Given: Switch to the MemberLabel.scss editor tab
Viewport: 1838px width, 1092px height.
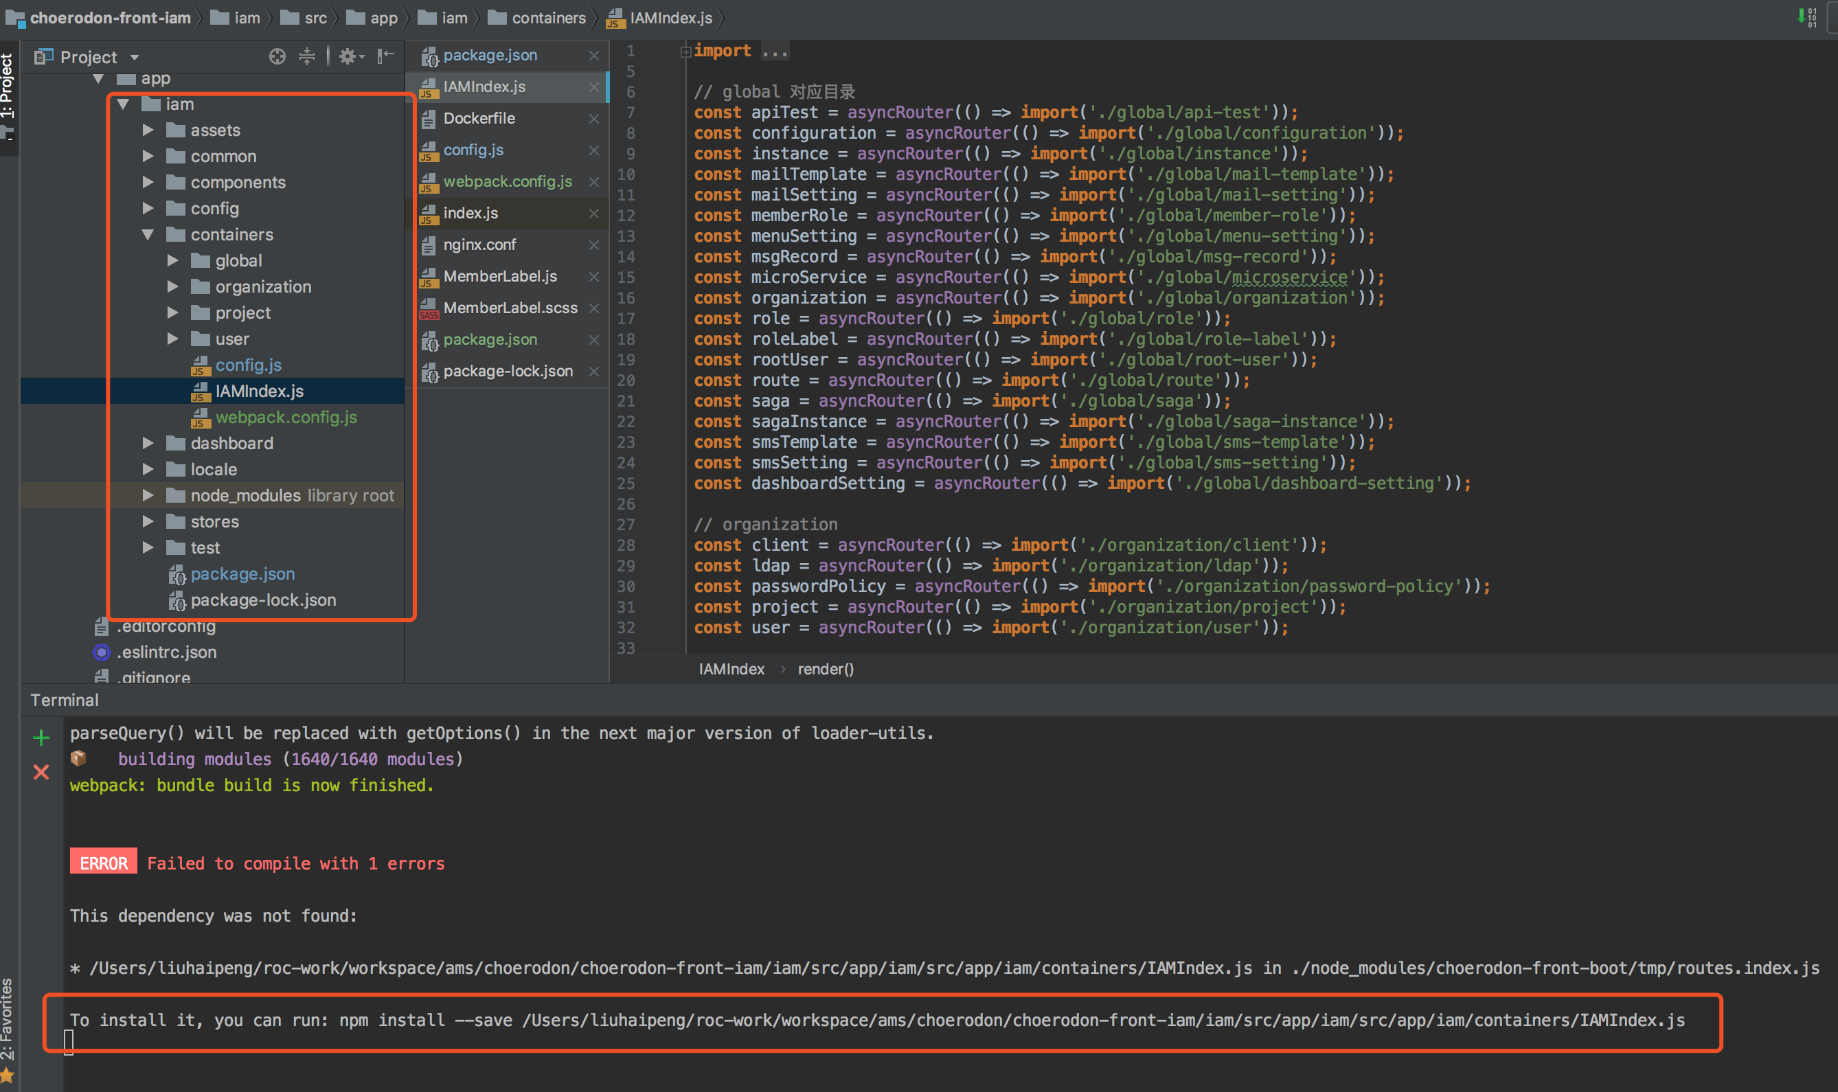Looking at the screenshot, I should [510, 308].
